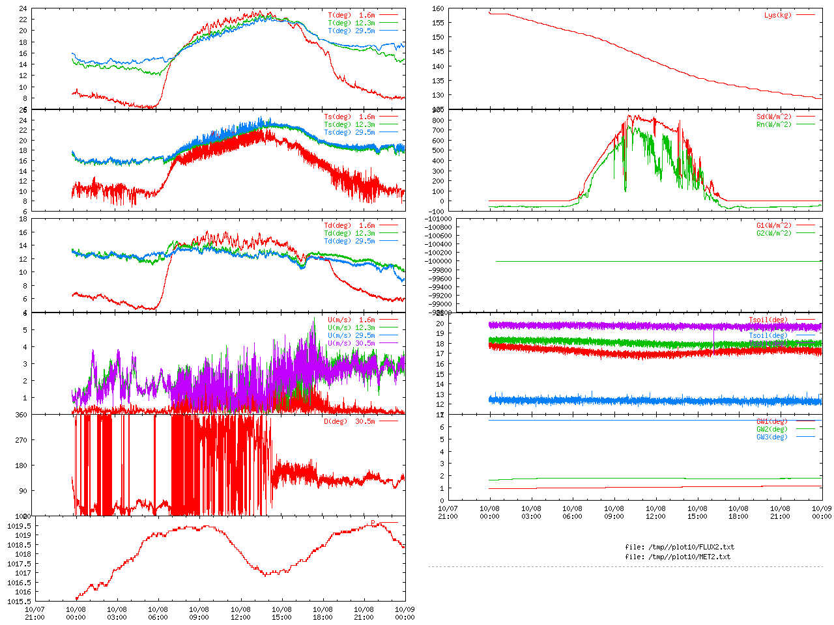The image size is (834, 625).
Task: Select the "U(m/s) 12.3m" legend label
Action: (x=352, y=327)
